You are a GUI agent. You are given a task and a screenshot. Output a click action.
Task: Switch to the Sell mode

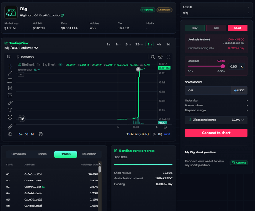216,28
